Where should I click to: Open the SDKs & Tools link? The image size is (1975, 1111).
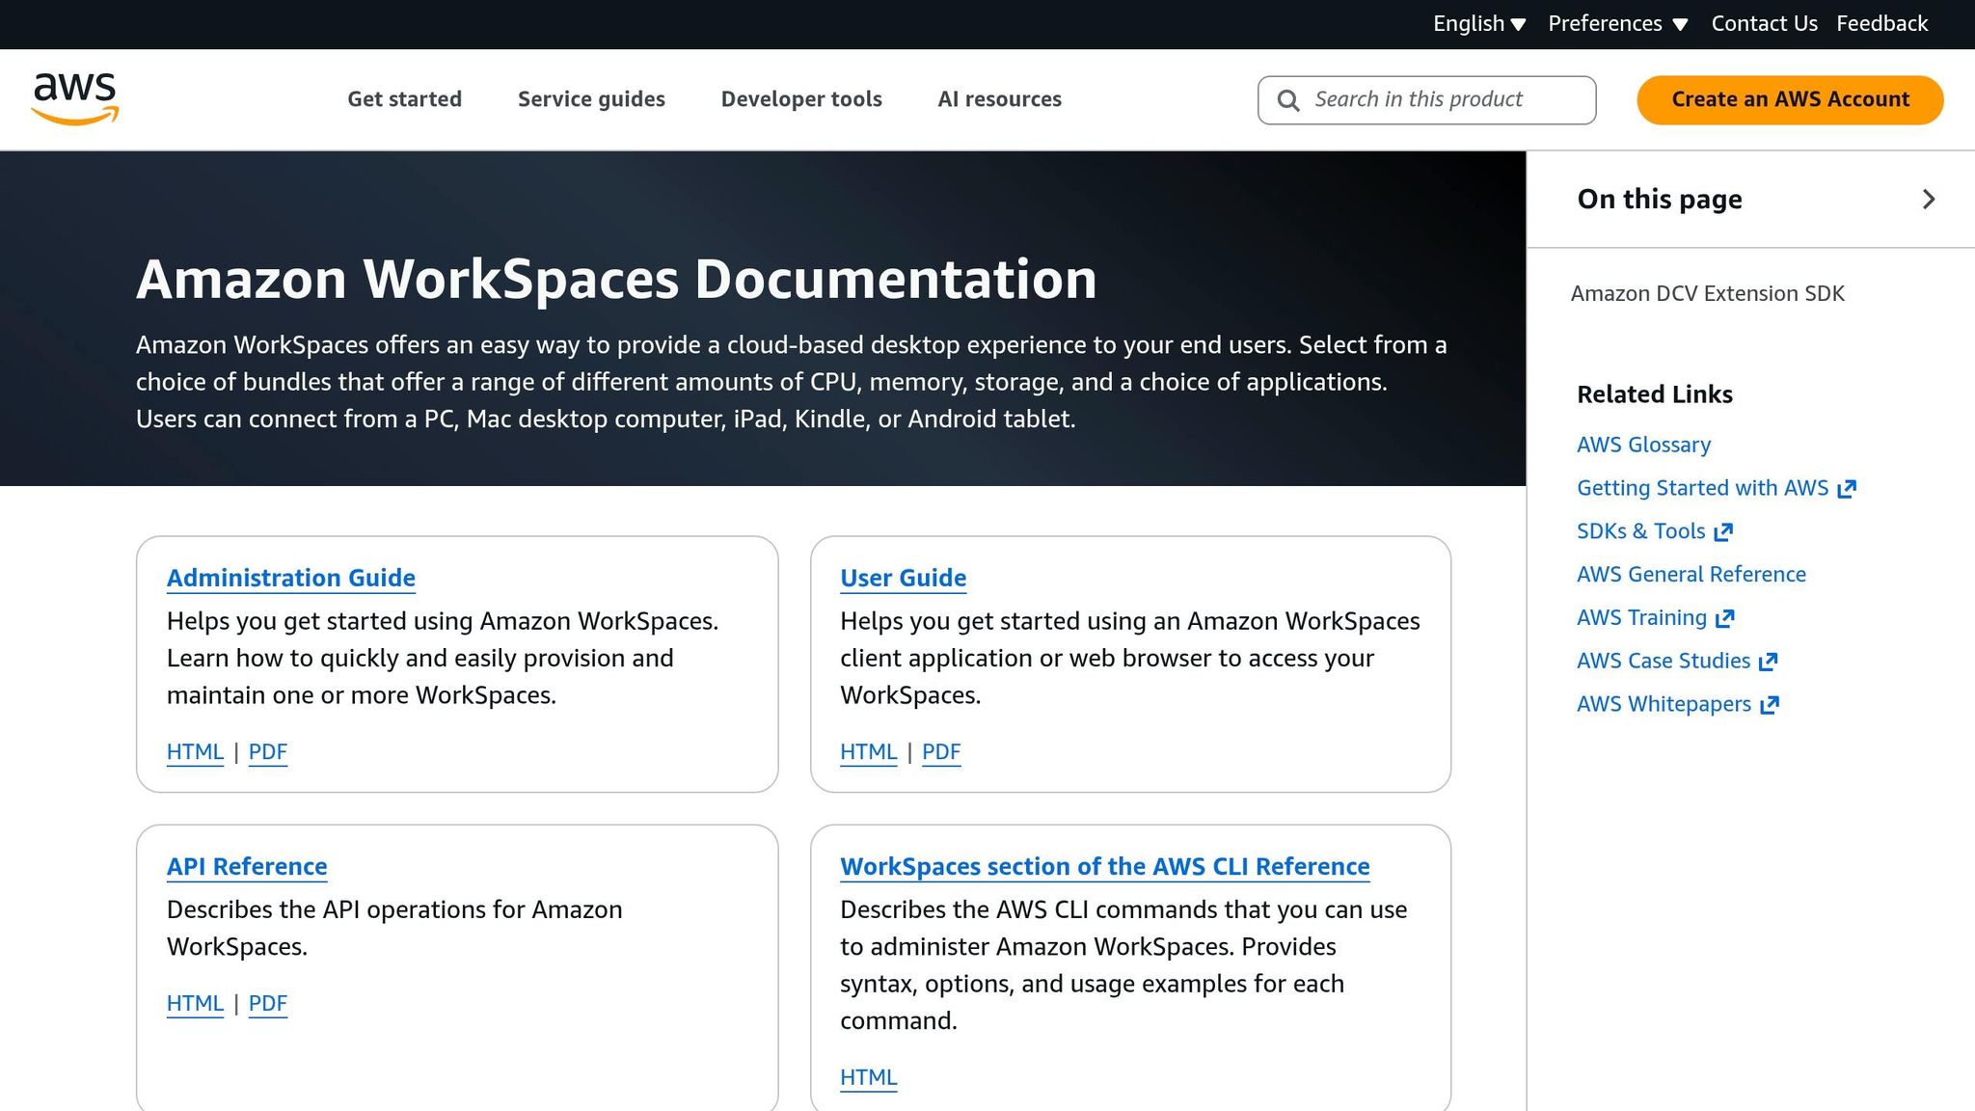tap(1641, 532)
